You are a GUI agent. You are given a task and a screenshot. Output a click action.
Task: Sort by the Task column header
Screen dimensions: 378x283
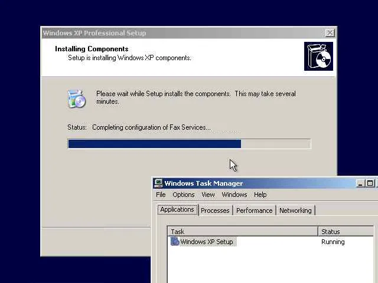pos(243,232)
